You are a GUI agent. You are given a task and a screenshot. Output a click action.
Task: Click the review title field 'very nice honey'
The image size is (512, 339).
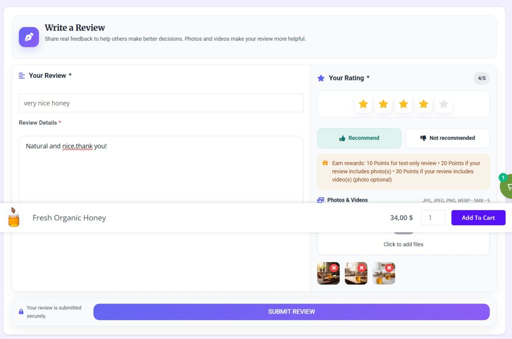coord(161,103)
